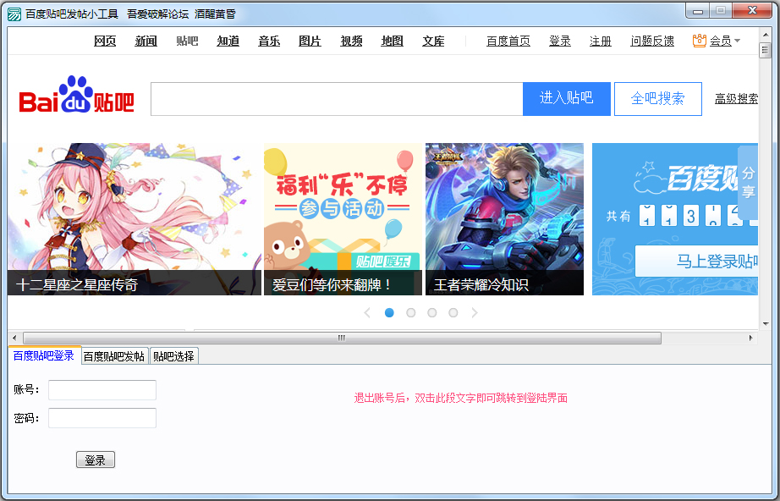Select the first carousel indicator dot
780x501 pixels.
coord(389,313)
